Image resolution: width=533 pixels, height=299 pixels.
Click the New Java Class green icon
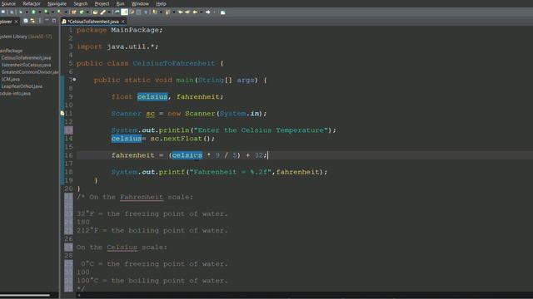(82, 12)
